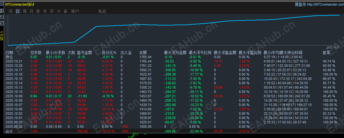Click the 最大浮盈金额 column header
Image resolution: width=344 pixels, height=138 pixels.
pos(225,53)
